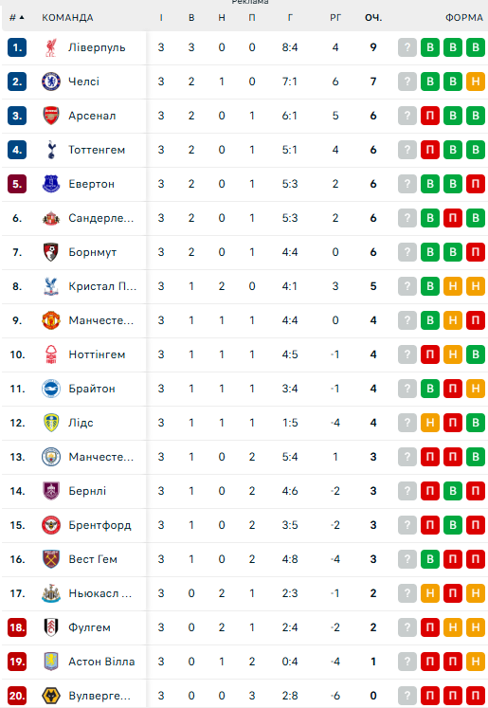Click the Liverpool club crest icon
Screen dimensions: 488x708
tap(51, 47)
